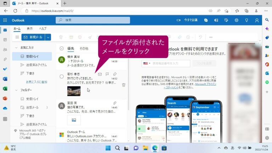Screen dimensions: 272x153
Task: Select 受信トレイ under お気に入り
Action: point(32,56)
